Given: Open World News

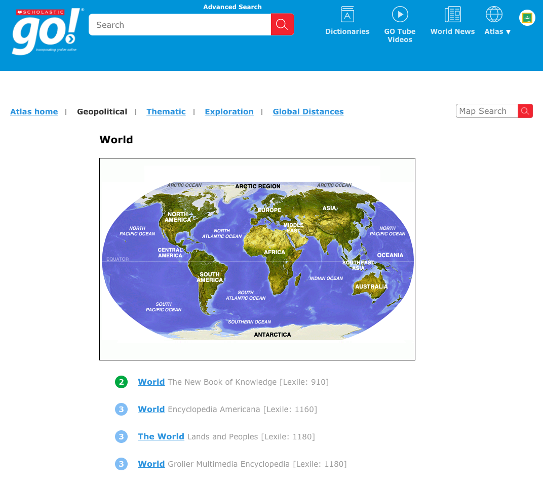Looking at the screenshot, I should [x=452, y=20].
